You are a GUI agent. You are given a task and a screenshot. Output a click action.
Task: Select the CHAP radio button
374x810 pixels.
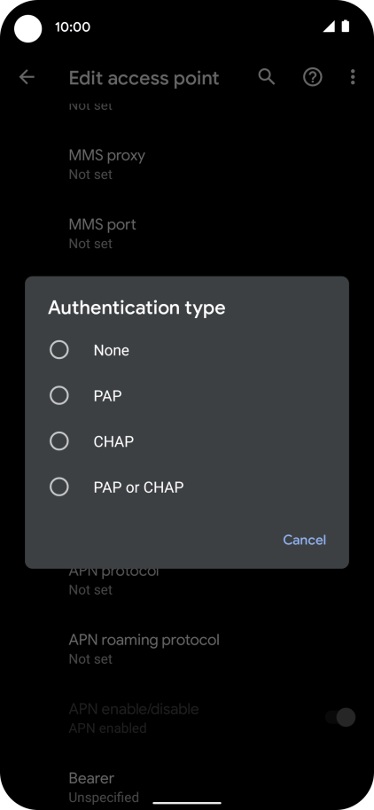tap(58, 441)
